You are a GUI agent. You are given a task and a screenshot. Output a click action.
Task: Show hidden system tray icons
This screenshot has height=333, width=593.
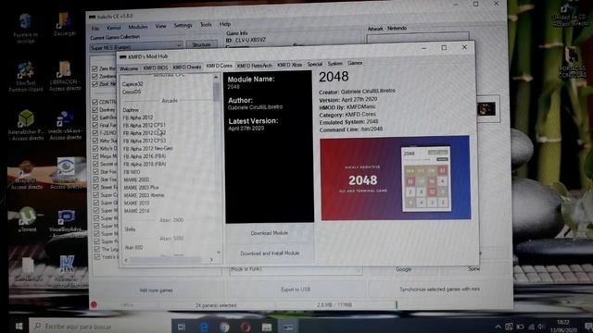pyautogui.click(x=498, y=327)
